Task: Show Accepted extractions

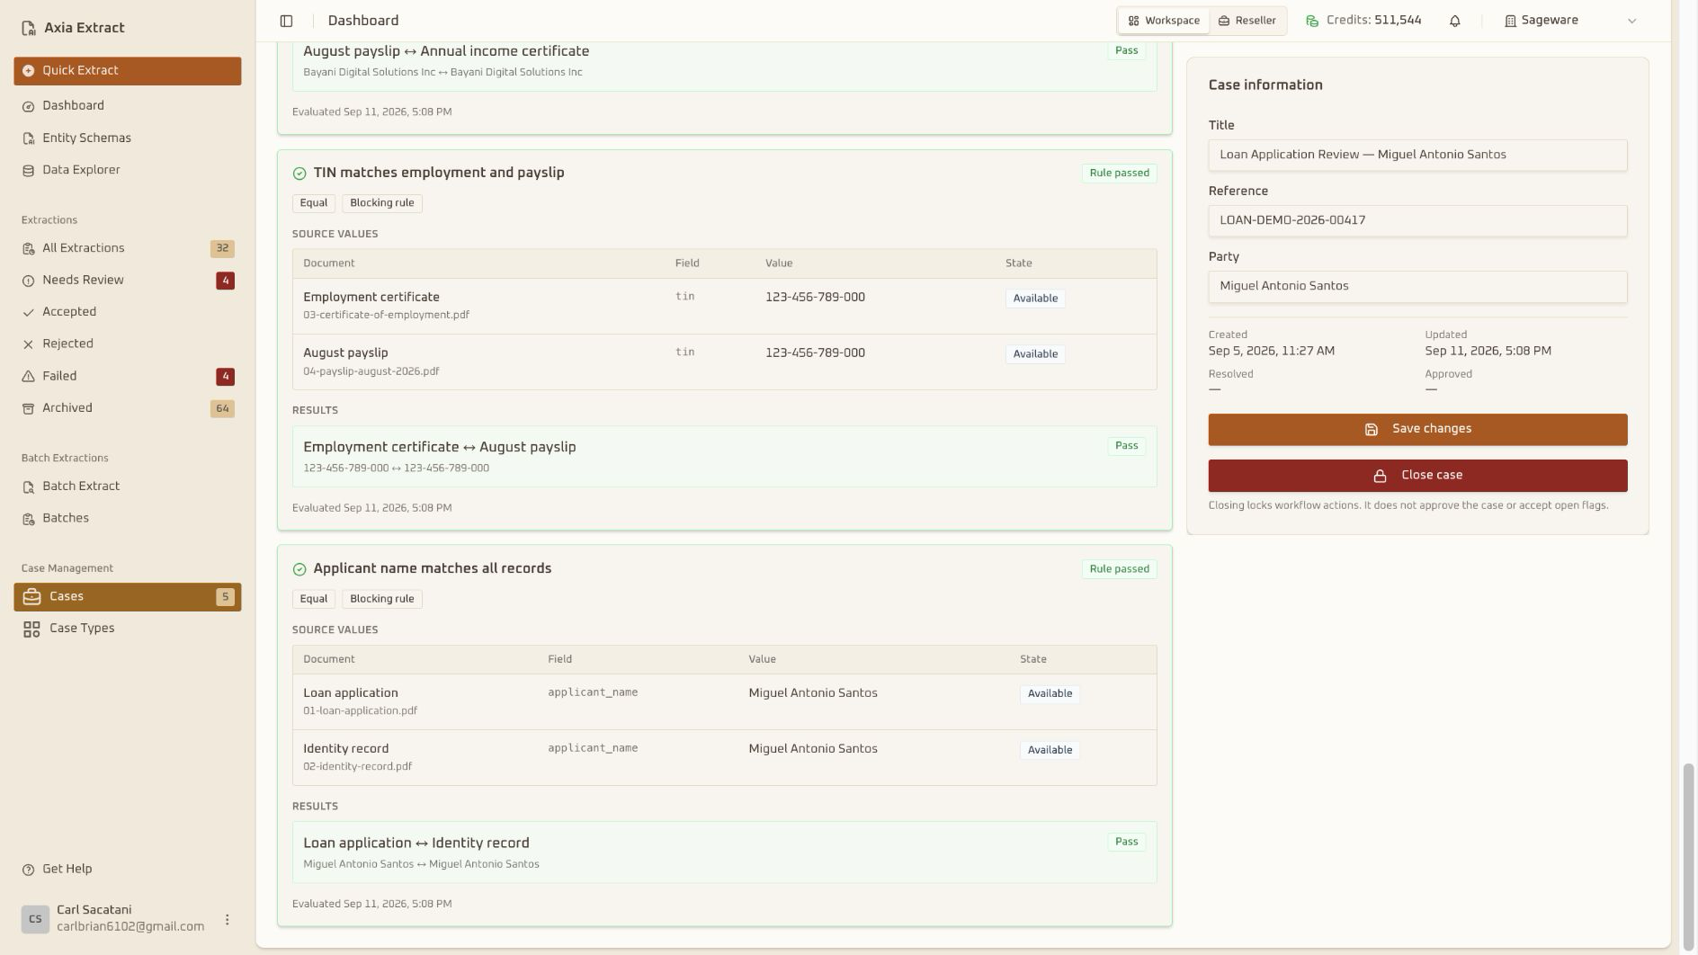Action: (x=127, y=312)
